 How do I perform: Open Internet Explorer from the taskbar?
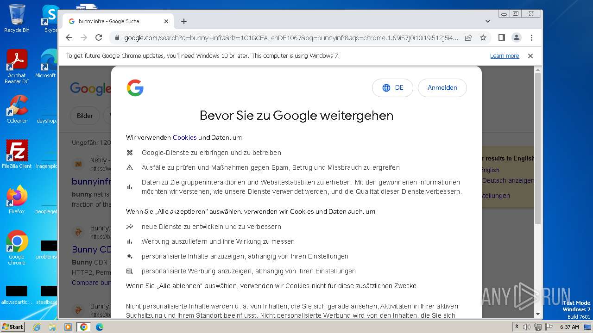coord(37,327)
